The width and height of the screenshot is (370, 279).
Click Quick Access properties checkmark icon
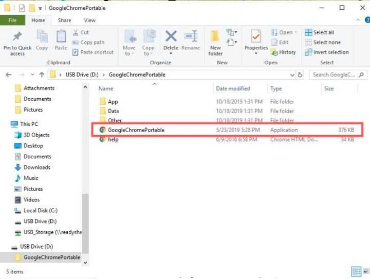pyautogui.click(x=22, y=8)
